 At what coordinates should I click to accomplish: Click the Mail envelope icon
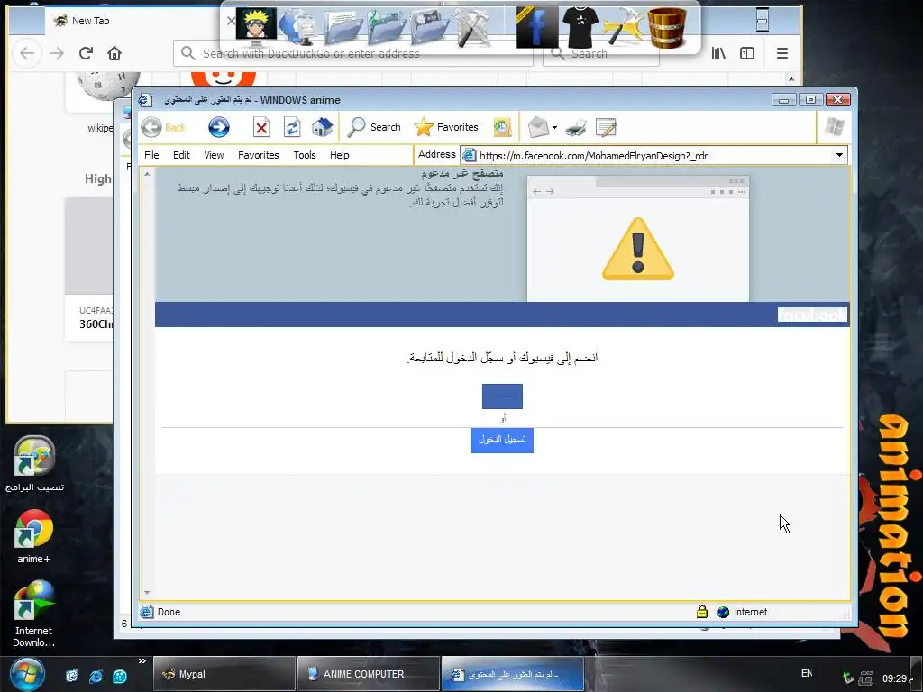click(538, 127)
